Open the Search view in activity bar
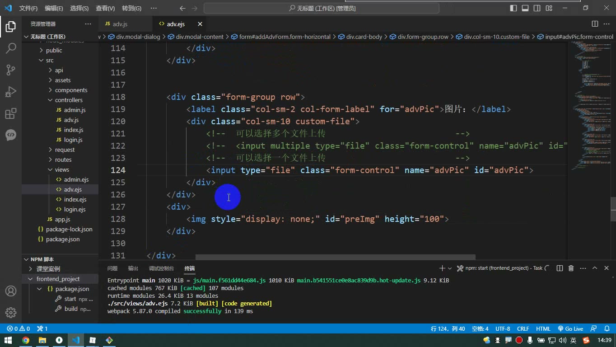This screenshot has width=616, height=347. (11, 48)
